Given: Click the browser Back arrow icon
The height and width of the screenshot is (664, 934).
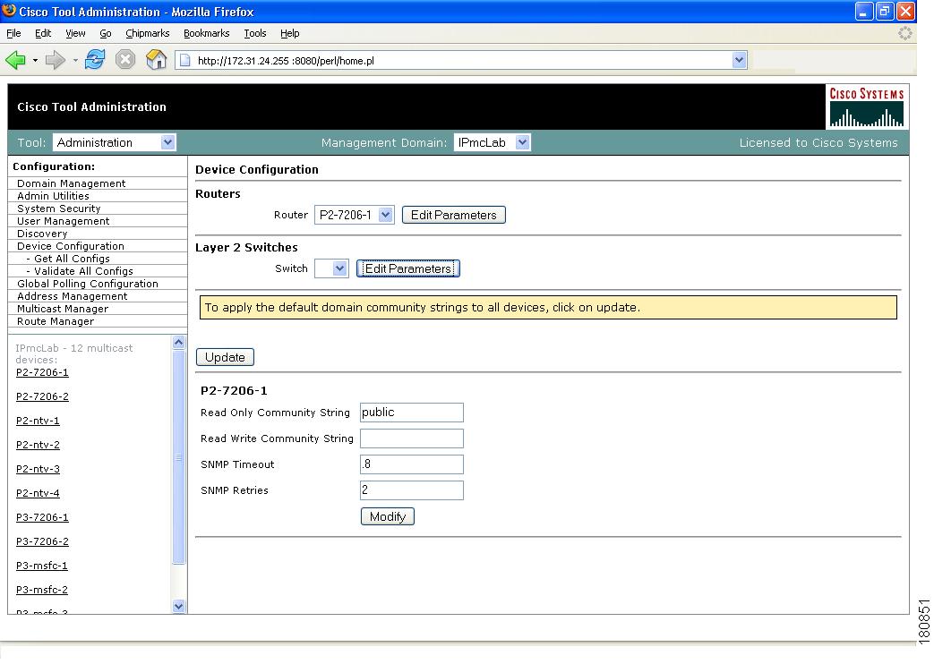Looking at the screenshot, I should (x=15, y=60).
